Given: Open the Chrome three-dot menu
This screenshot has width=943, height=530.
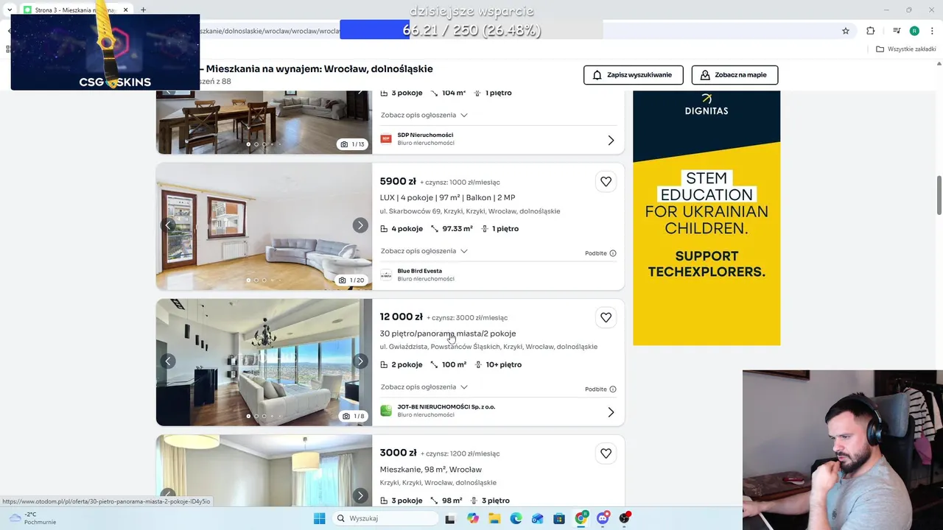Looking at the screenshot, I should click(x=932, y=31).
